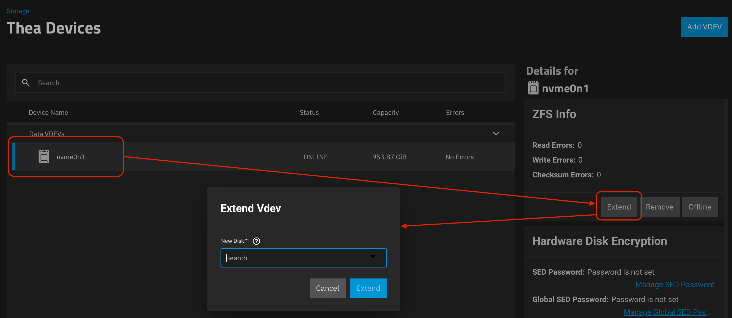The height and width of the screenshot is (318, 732).
Task: Click Extend in the ZFS Info panel
Action: click(619, 207)
